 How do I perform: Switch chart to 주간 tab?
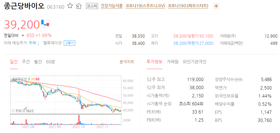point(26,62)
